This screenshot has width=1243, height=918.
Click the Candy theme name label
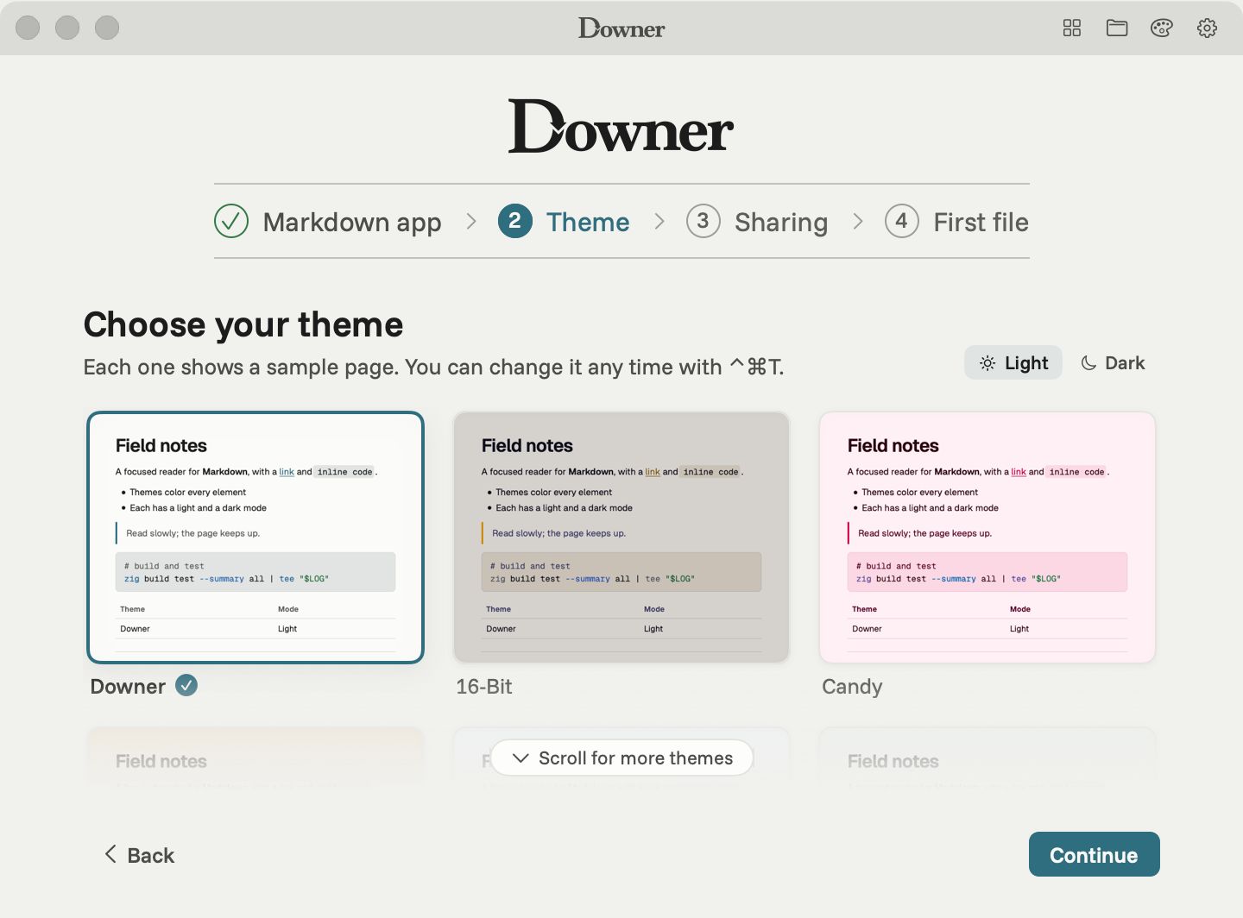[852, 687]
